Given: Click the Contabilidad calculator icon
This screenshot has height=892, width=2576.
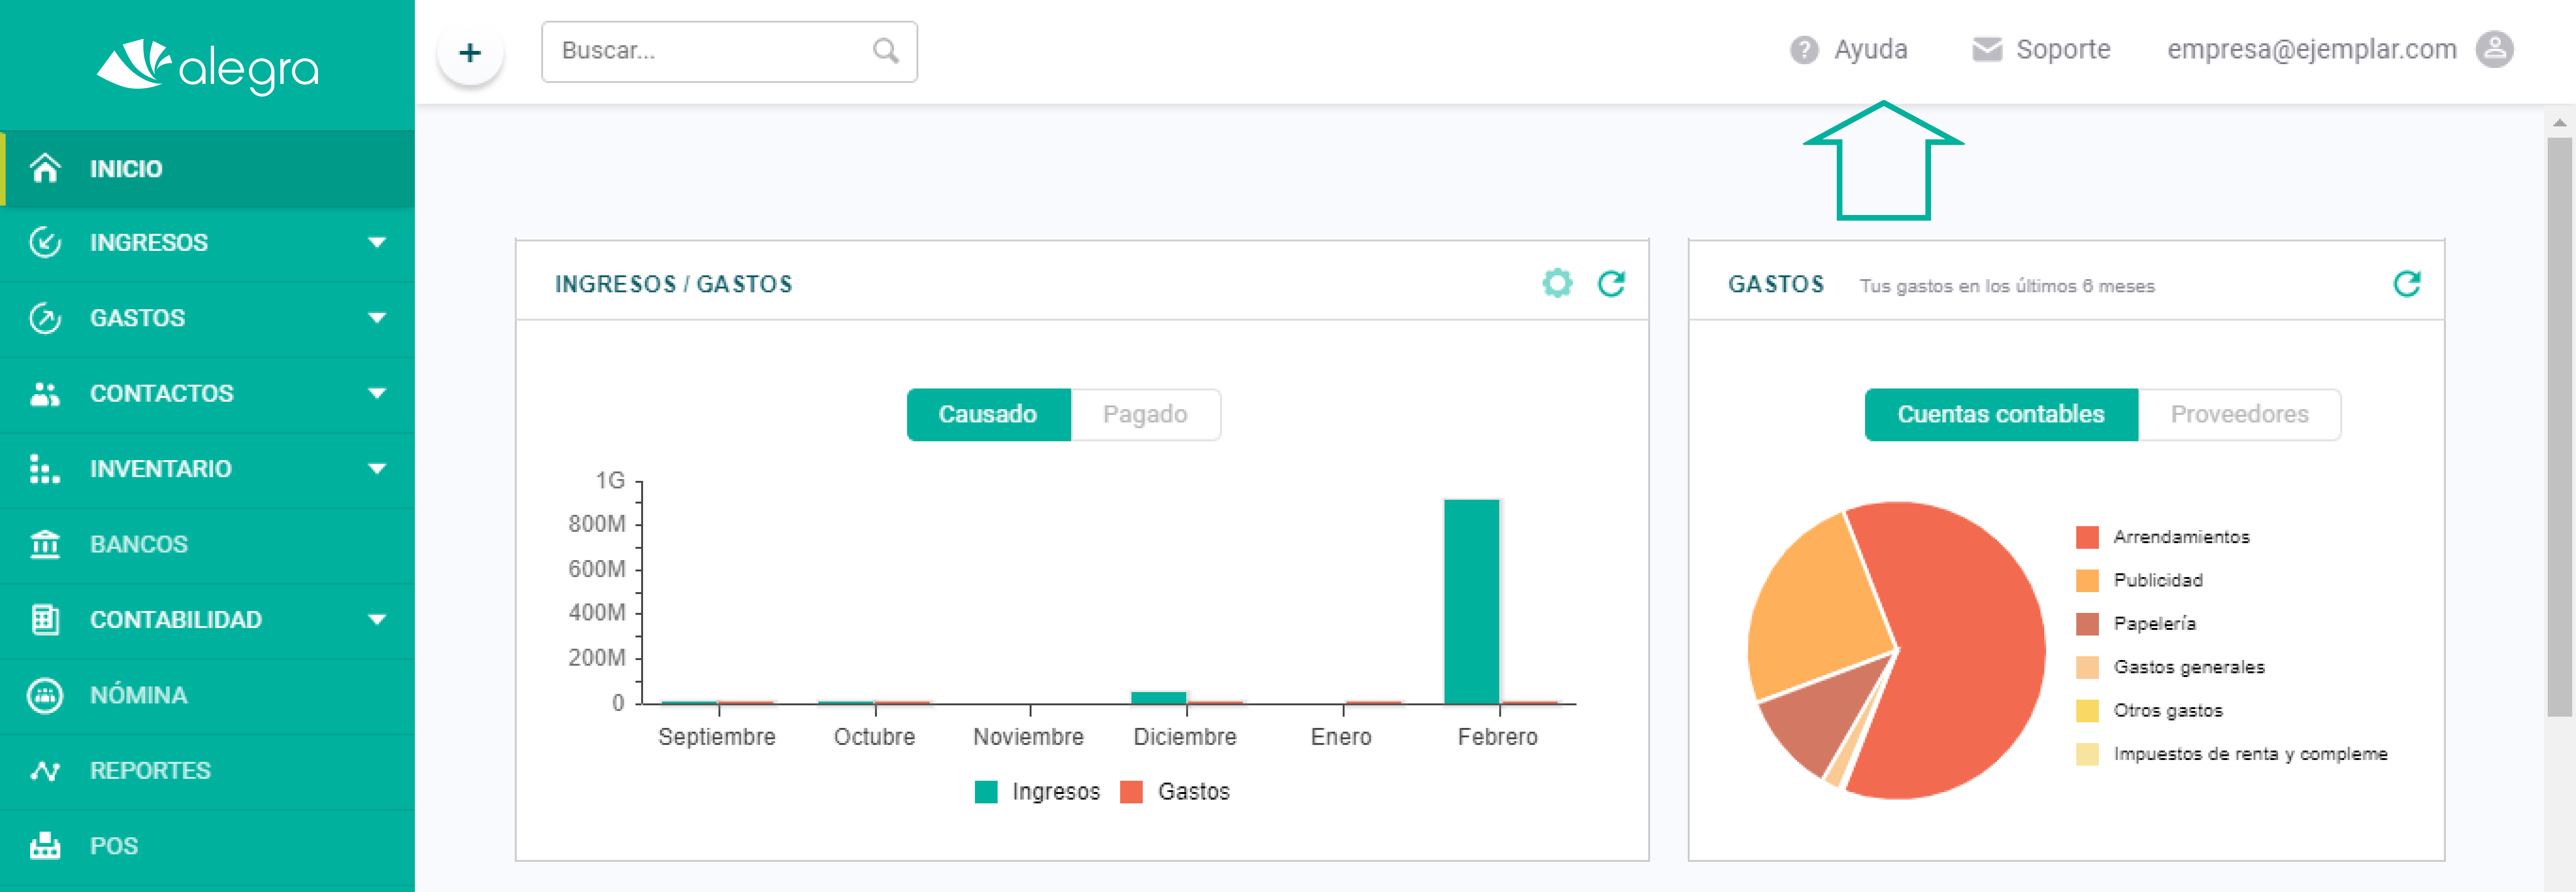Looking at the screenshot, I should [45, 619].
